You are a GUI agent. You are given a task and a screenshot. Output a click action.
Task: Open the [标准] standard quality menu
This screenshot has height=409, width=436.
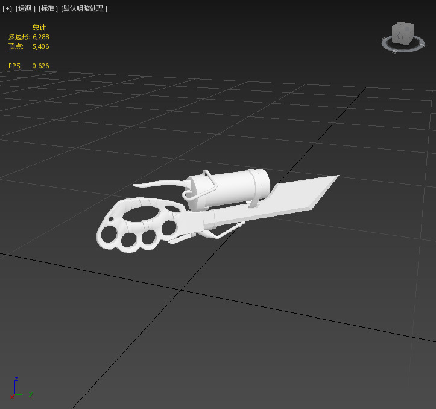[48, 8]
